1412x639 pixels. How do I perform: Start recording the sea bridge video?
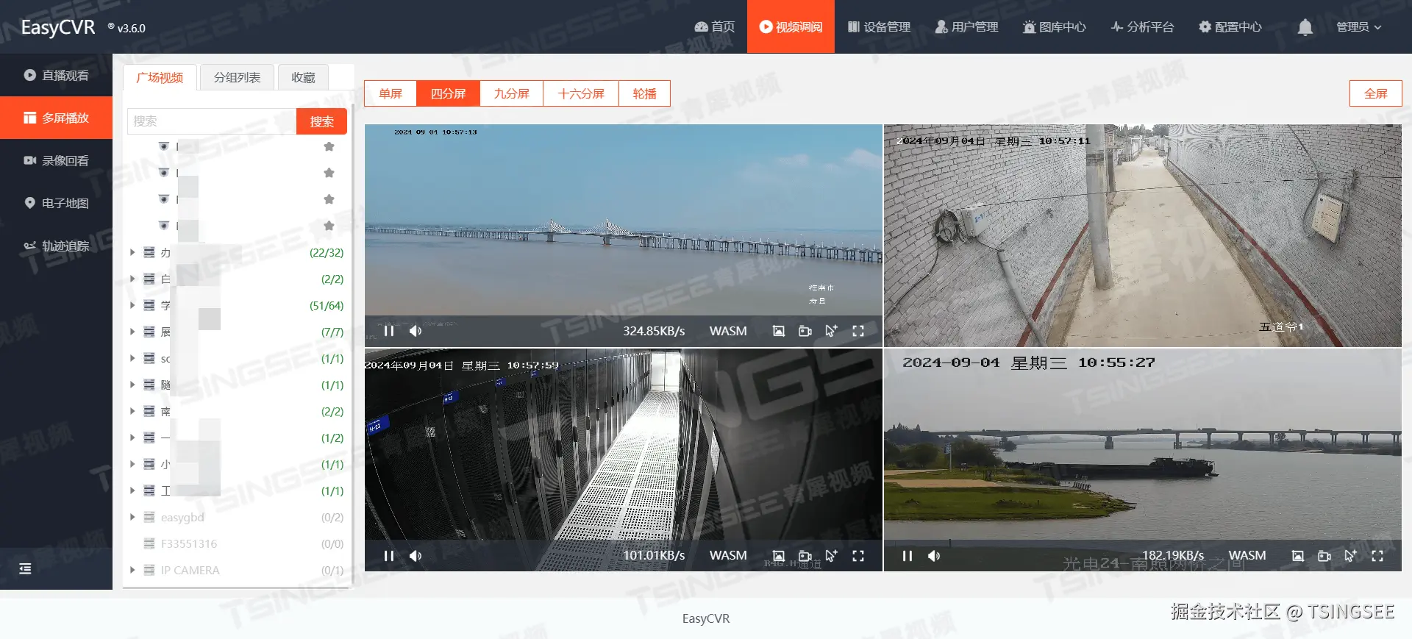805,331
